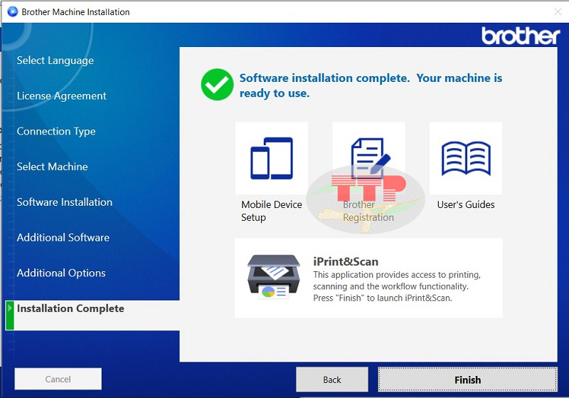Click the iPrint&Scan heading
This screenshot has height=398, width=569.
point(346,261)
